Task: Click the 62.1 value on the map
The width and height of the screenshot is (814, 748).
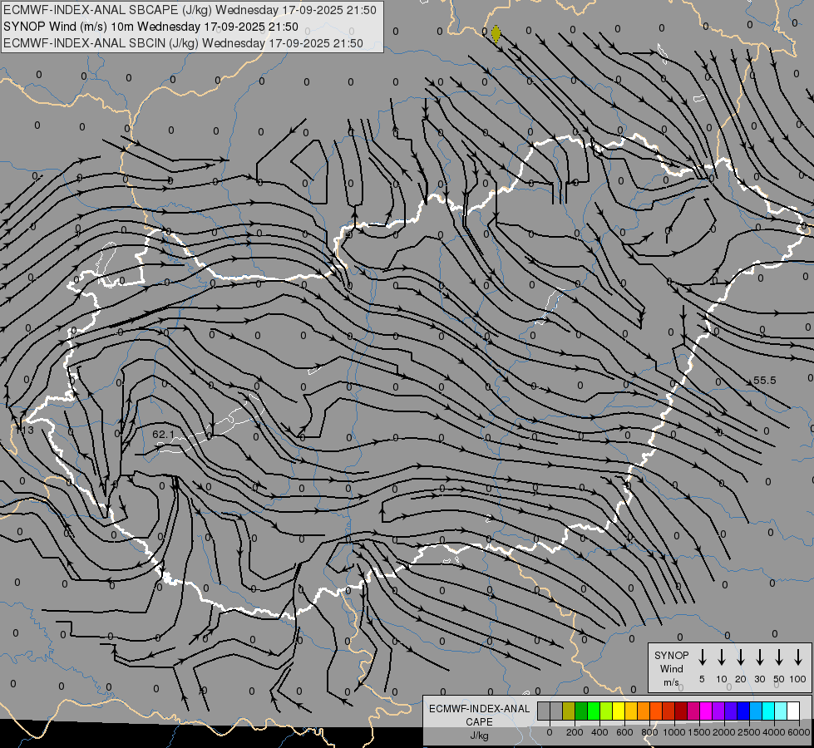Action: (x=163, y=434)
